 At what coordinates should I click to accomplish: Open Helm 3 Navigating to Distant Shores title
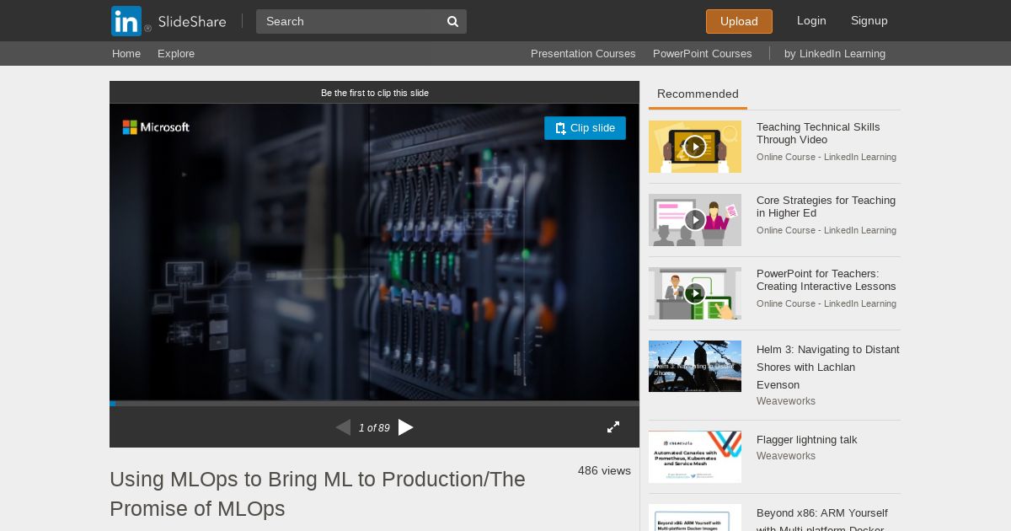click(828, 367)
